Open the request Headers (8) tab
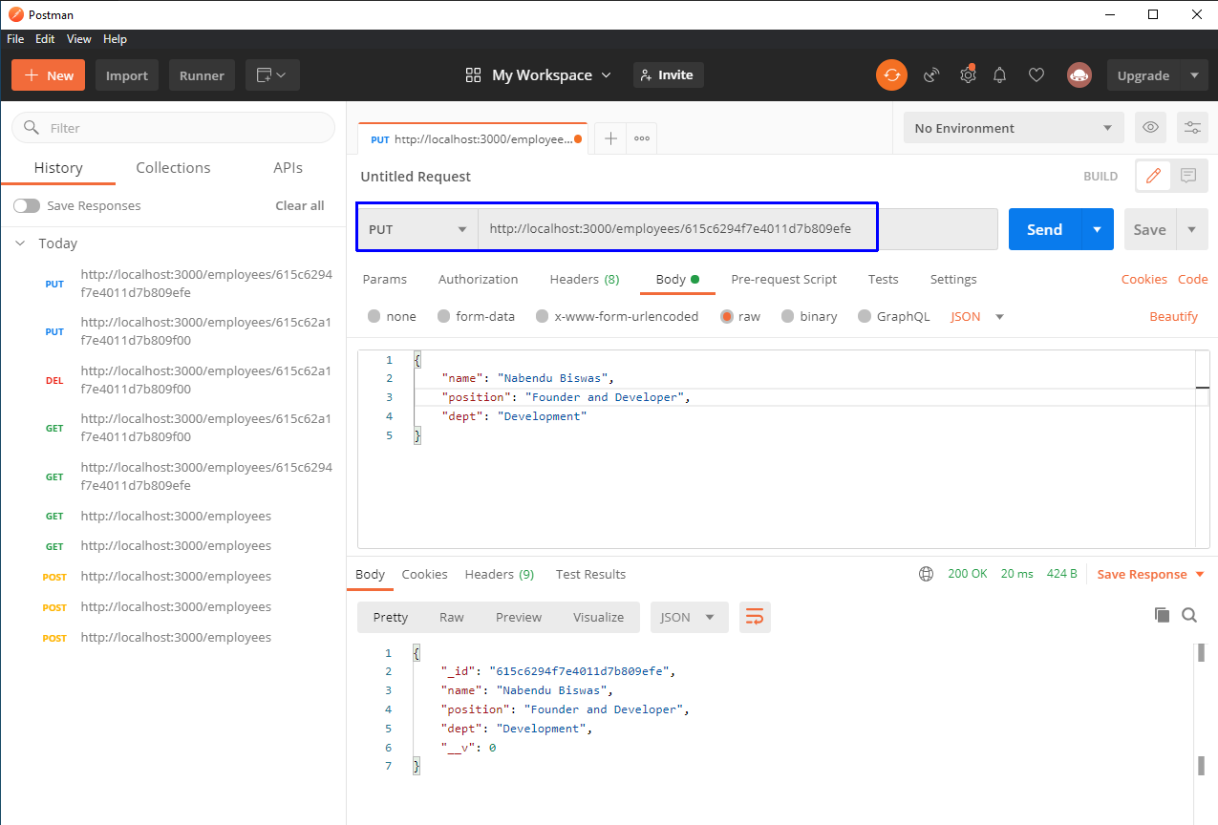This screenshot has height=825, width=1218. (x=585, y=279)
